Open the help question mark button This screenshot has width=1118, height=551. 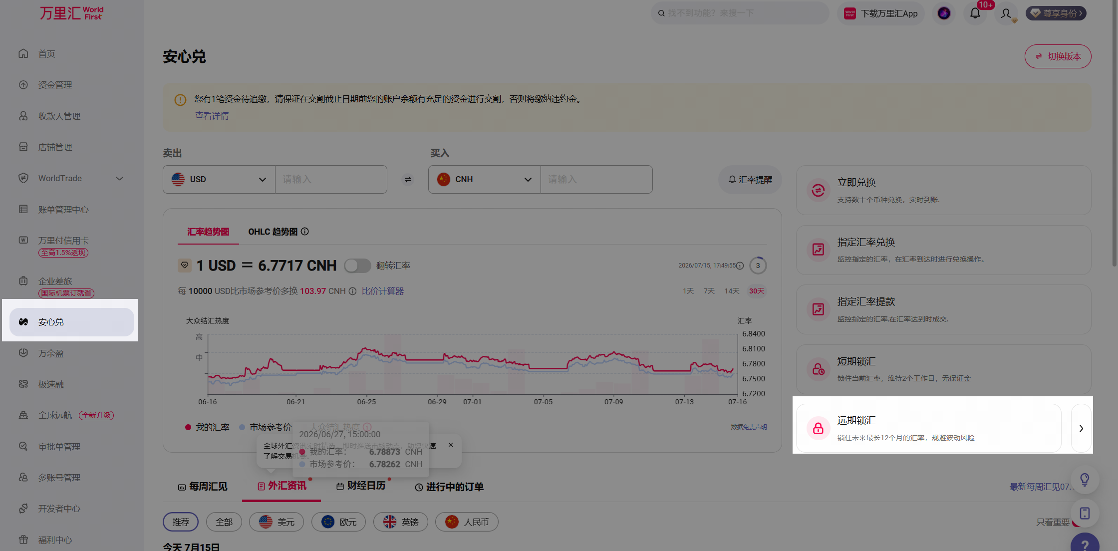(1085, 544)
